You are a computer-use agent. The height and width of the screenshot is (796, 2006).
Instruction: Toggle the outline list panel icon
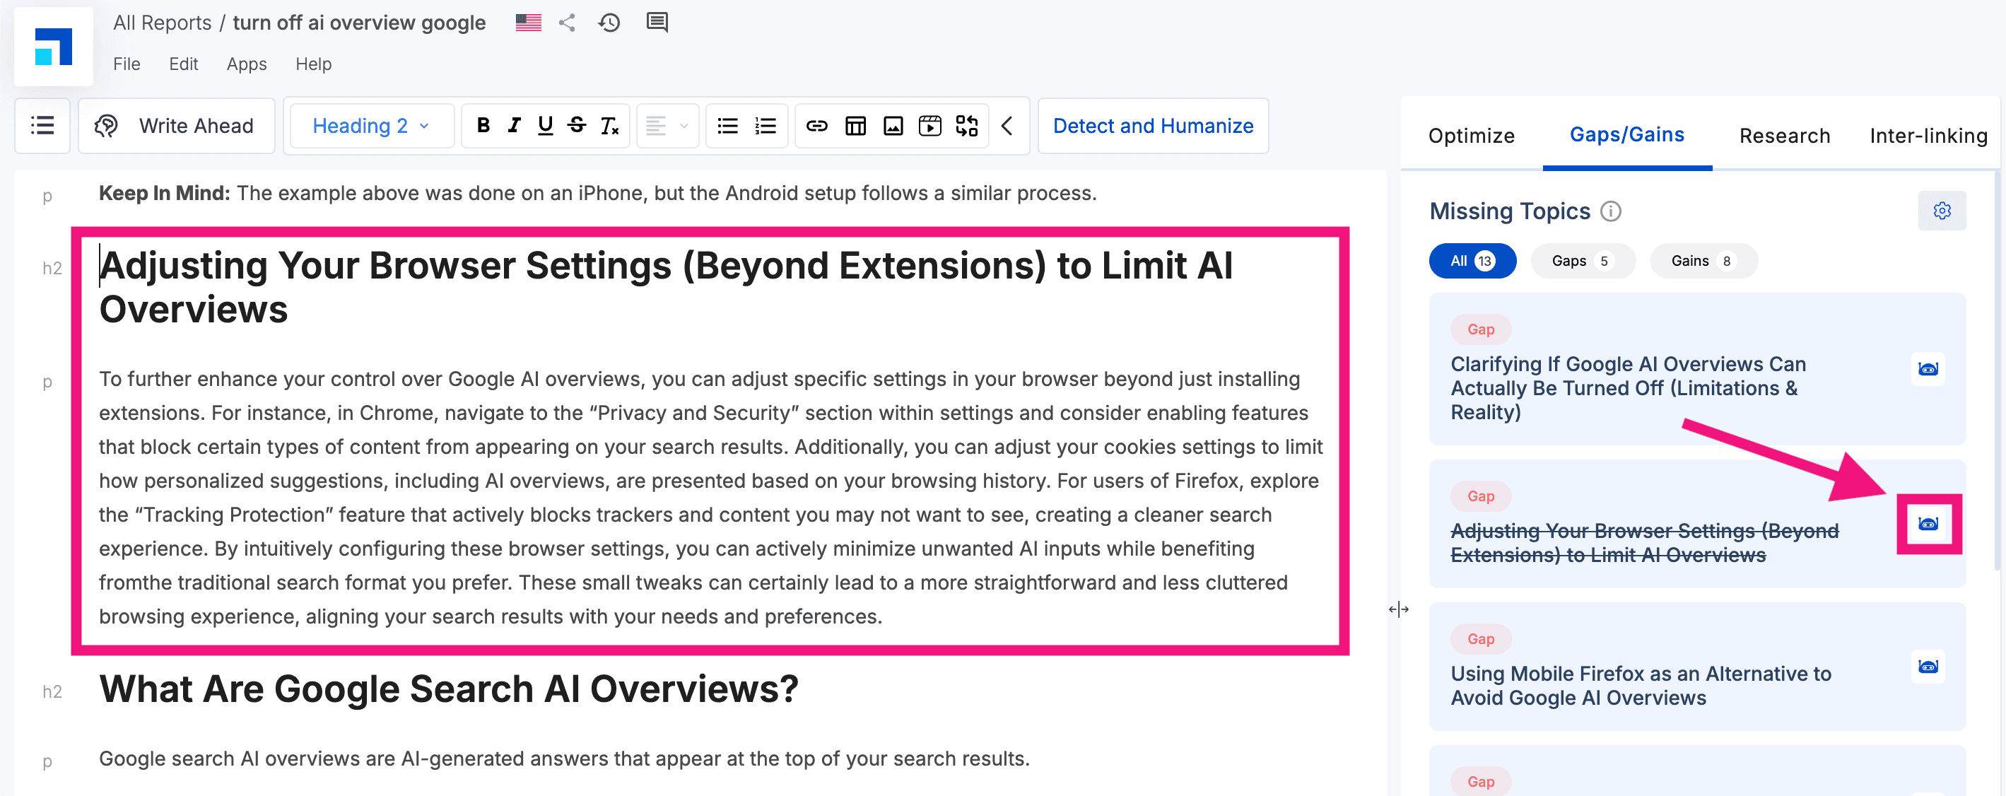point(42,125)
